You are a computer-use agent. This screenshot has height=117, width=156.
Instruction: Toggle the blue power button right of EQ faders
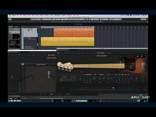point(131,79)
